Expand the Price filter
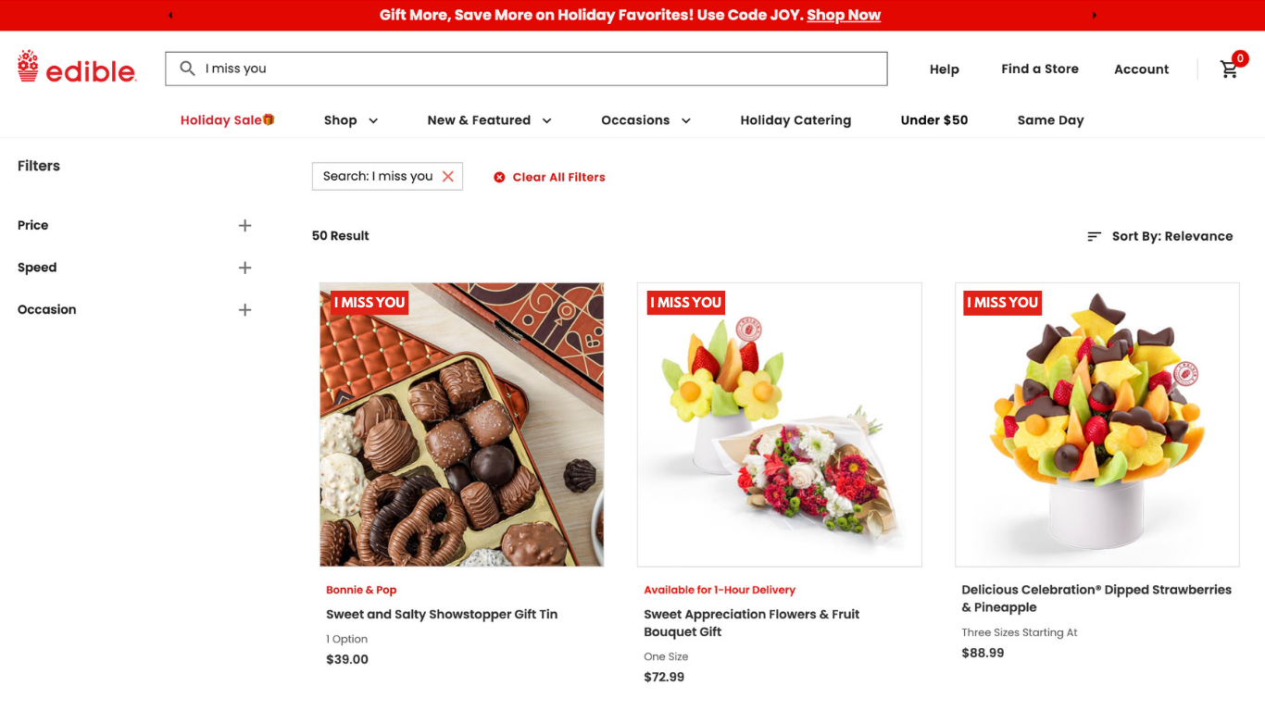This screenshot has width=1265, height=711. point(244,225)
